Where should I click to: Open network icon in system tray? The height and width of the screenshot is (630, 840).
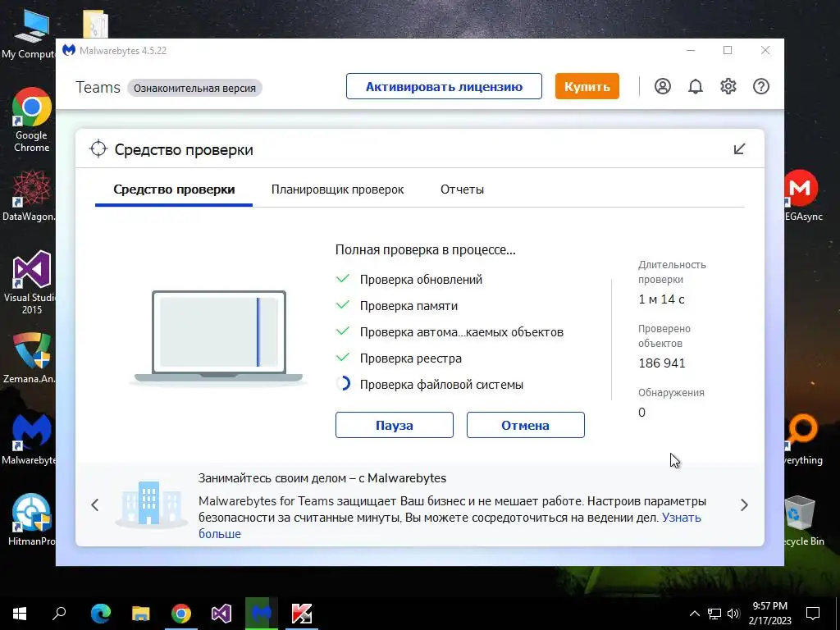714,614
